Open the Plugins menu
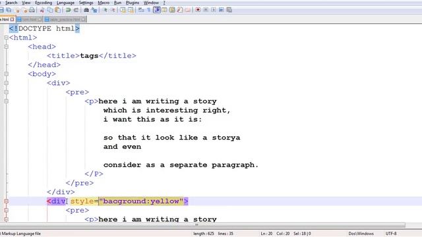 point(133,3)
